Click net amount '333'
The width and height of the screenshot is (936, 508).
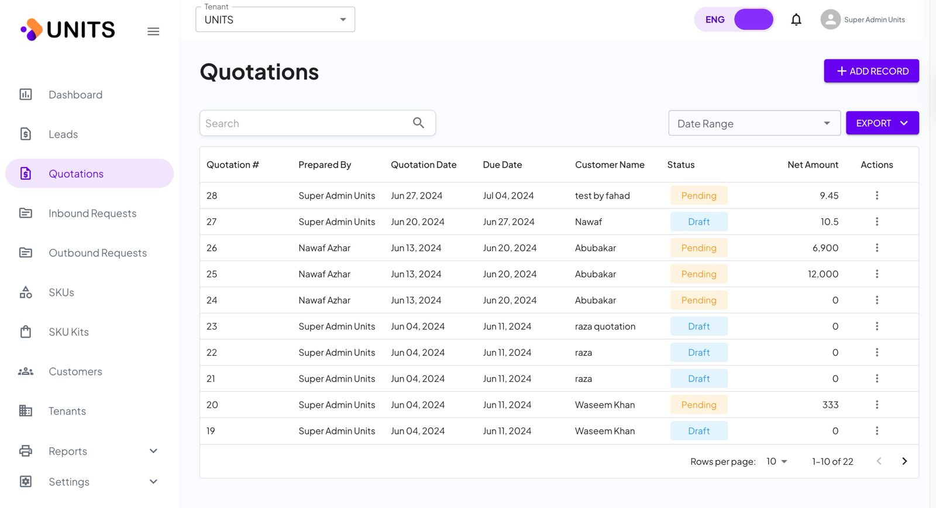click(x=831, y=405)
